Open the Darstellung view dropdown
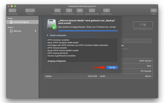 coord(12,10)
